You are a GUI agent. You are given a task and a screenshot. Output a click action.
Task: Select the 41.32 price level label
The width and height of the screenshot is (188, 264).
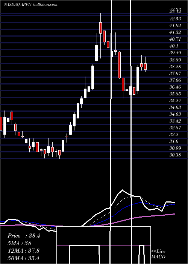click(175, 32)
